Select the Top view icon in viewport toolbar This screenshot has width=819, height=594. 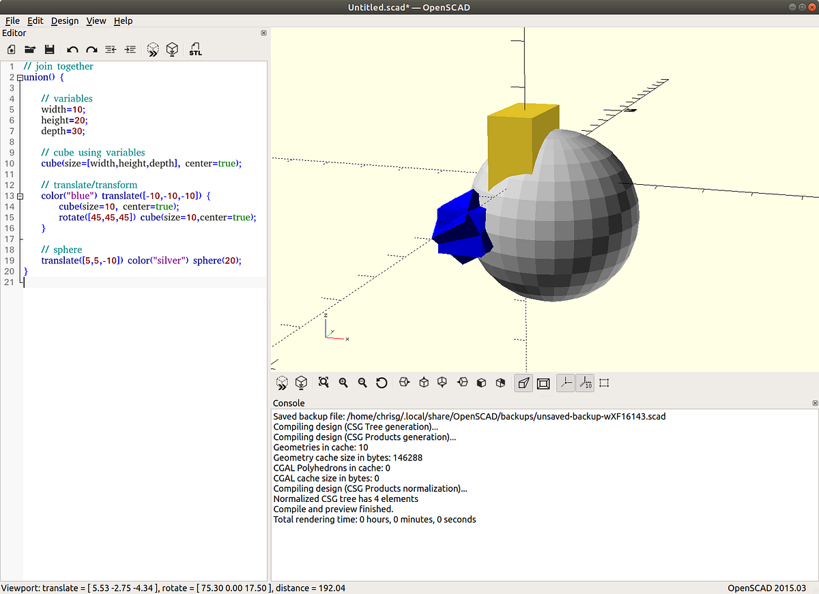point(423,383)
